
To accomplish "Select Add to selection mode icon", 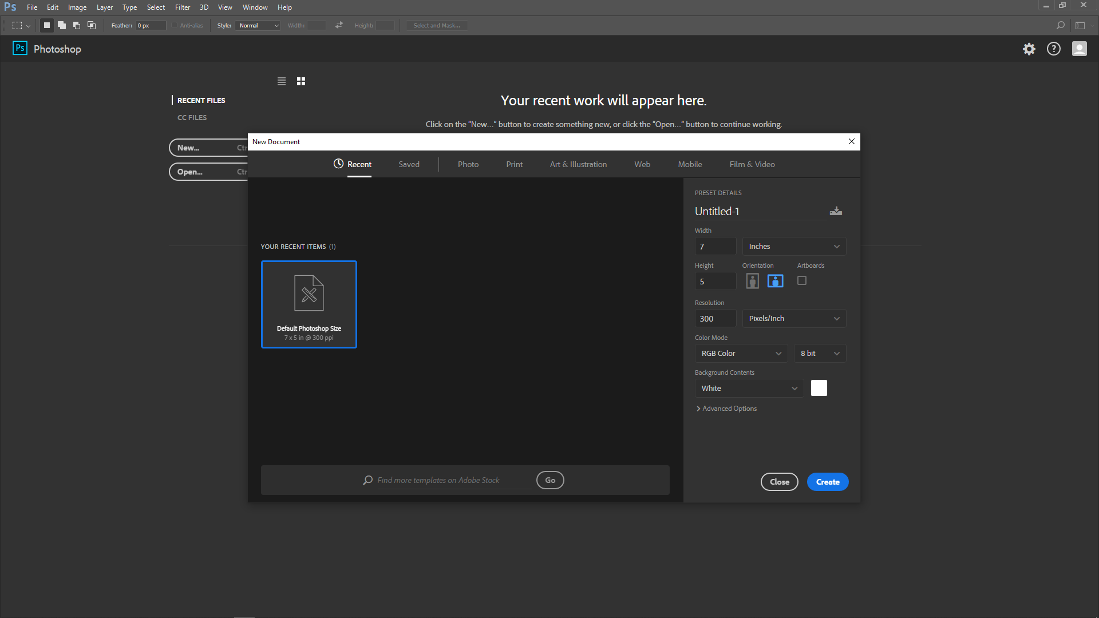I will (x=62, y=25).
